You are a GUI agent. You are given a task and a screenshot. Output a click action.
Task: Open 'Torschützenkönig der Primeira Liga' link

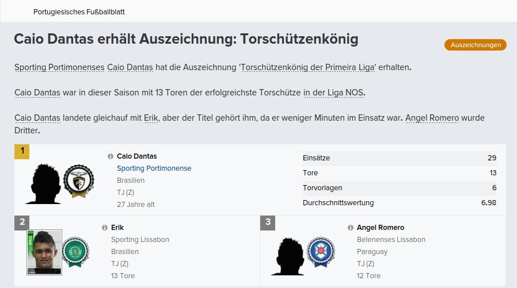(309, 67)
